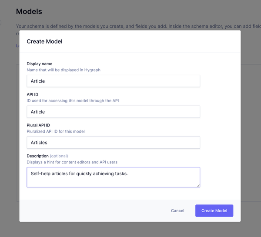Image resolution: width=261 pixels, height=237 pixels.
Task: Click the hint 'Name that will be displayed in Hygraph'
Action: point(64,70)
